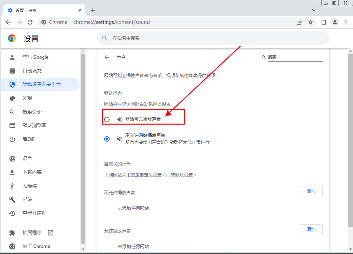Click the wrench icon for 系统
Viewport: 353px width, 254px height.
(x=12, y=199)
